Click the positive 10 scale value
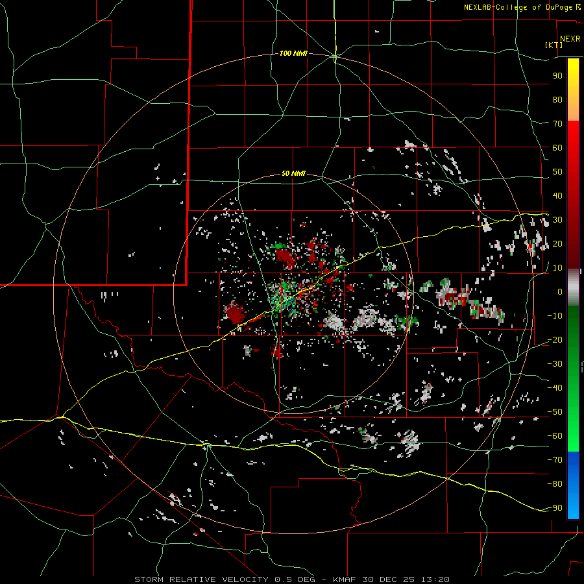The image size is (584, 584). coord(557,268)
